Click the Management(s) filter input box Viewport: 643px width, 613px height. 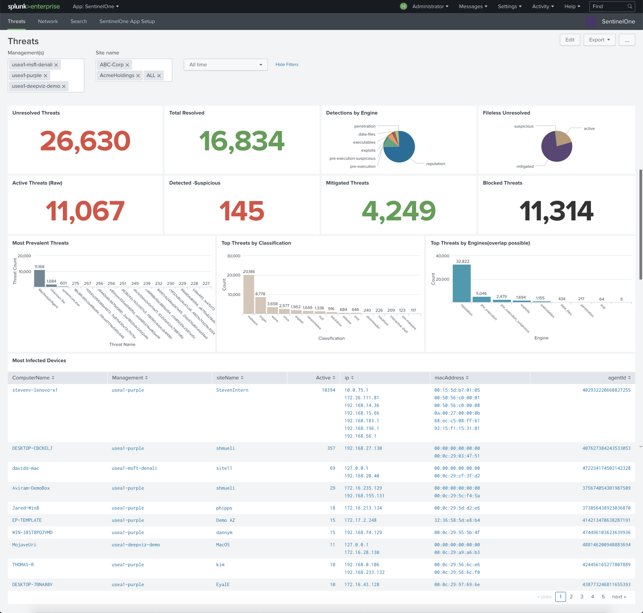(x=46, y=75)
